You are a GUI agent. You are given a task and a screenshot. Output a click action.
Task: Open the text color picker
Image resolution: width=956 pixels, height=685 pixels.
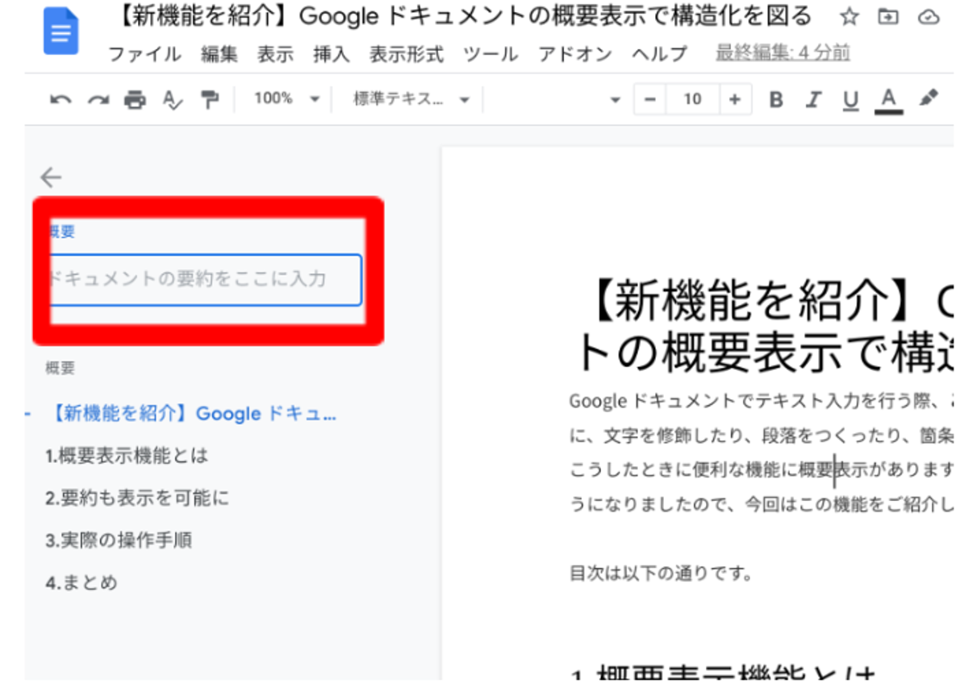pyautogui.click(x=889, y=100)
